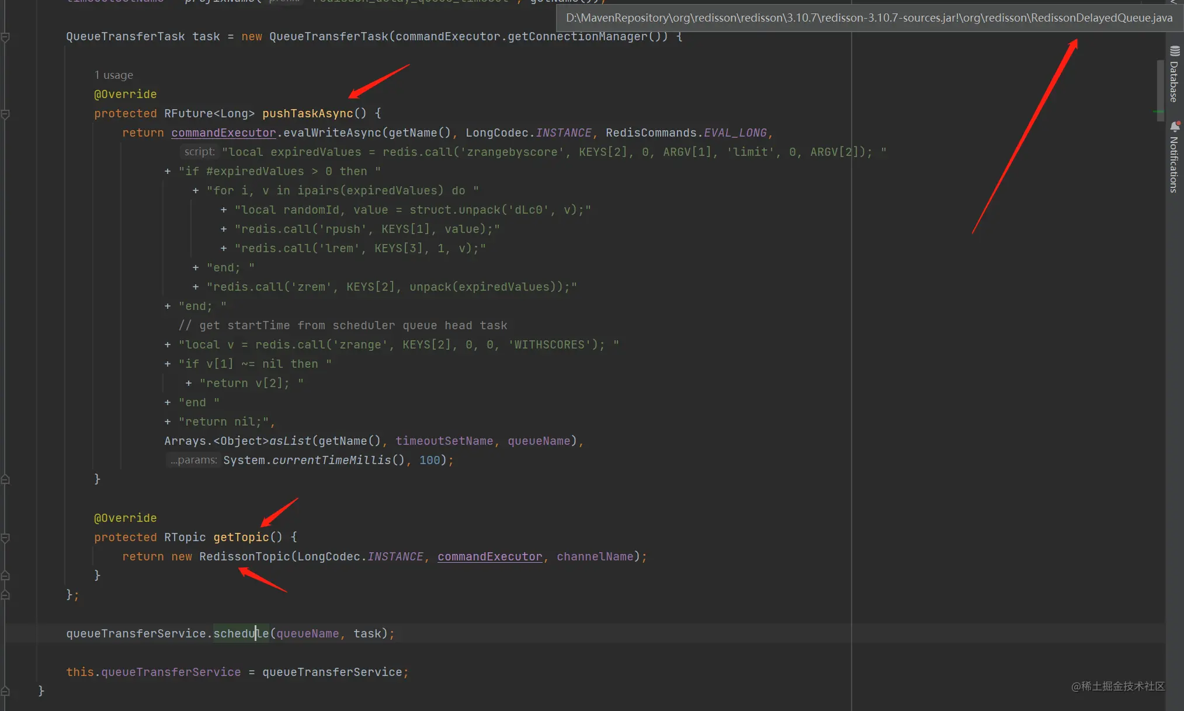This screenshot has width=1184, height=711.
Task: Click RTopic return type
Action: (x=185, y=537)
